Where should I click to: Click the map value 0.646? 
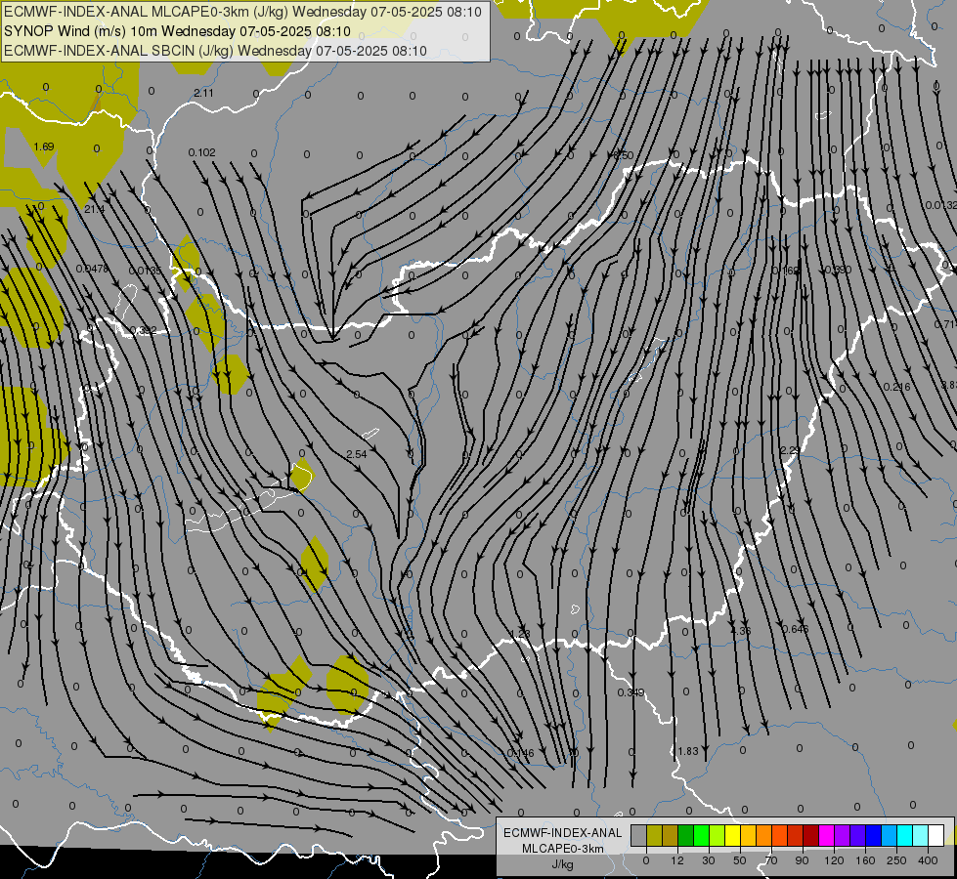coord(796,628)
